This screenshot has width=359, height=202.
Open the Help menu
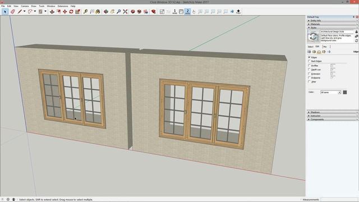click(x=73, y=6)
